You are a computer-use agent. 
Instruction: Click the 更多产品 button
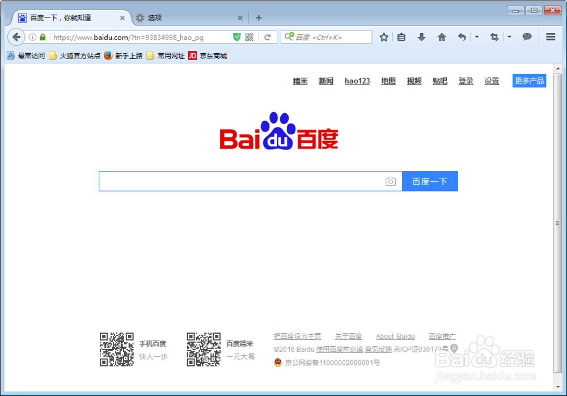coord(529,80)
